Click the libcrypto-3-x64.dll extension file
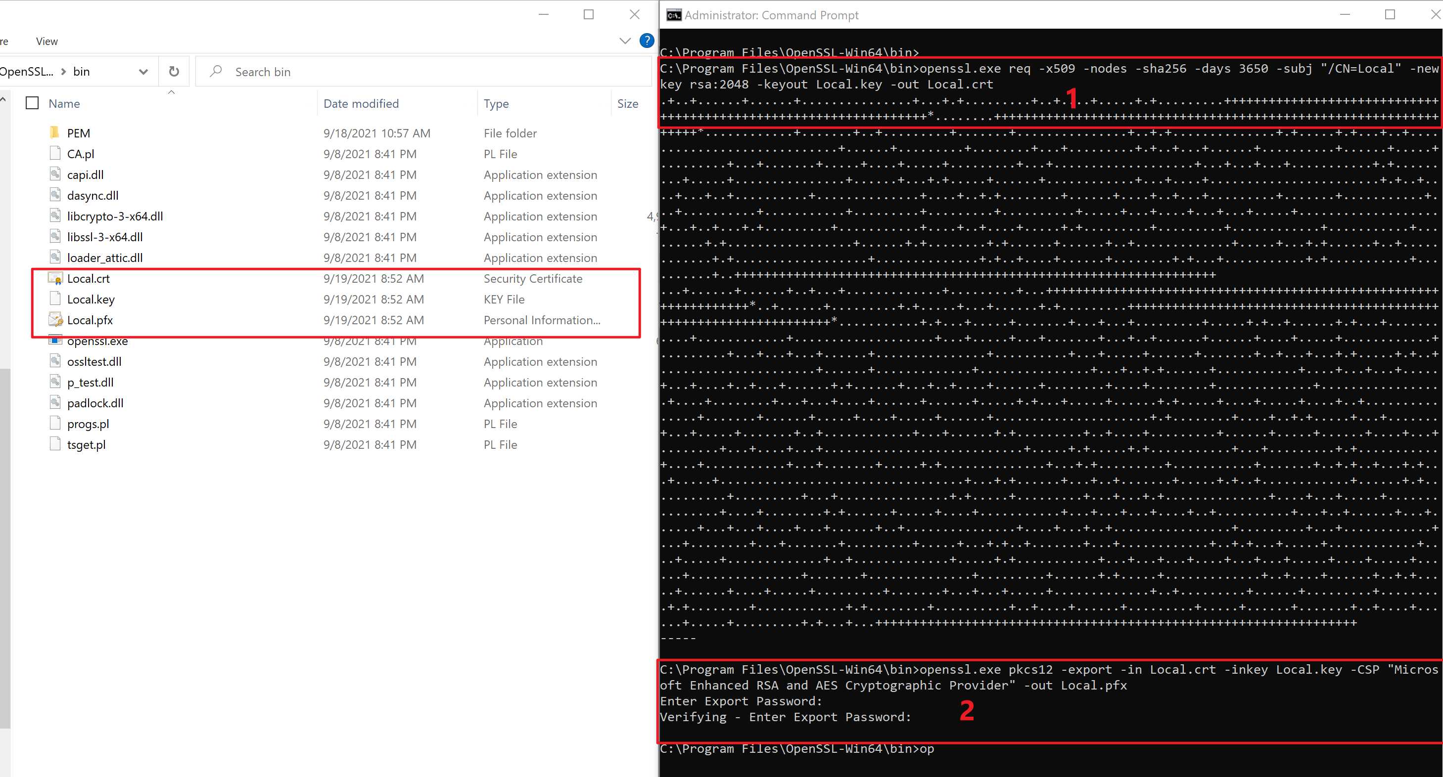Viewport: 1443px width, 777px height. (114, 216)
